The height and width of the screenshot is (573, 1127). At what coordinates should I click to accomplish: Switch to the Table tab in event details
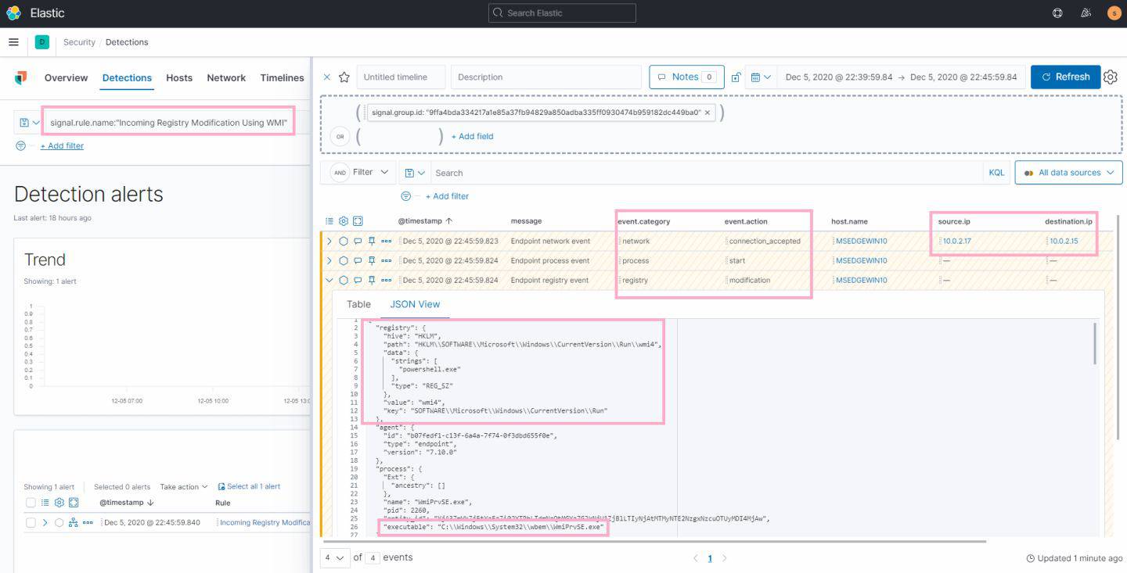click(x=358, y=304)
